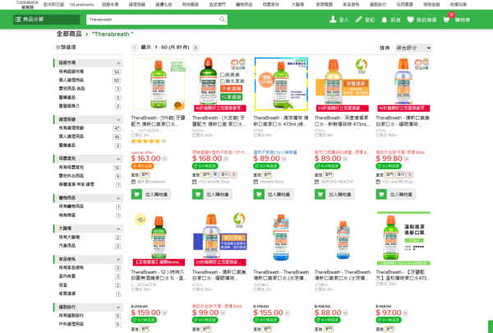Open the $97.00 product image
The height and width of the screenshot is (333, 493).
click(403, 238)
